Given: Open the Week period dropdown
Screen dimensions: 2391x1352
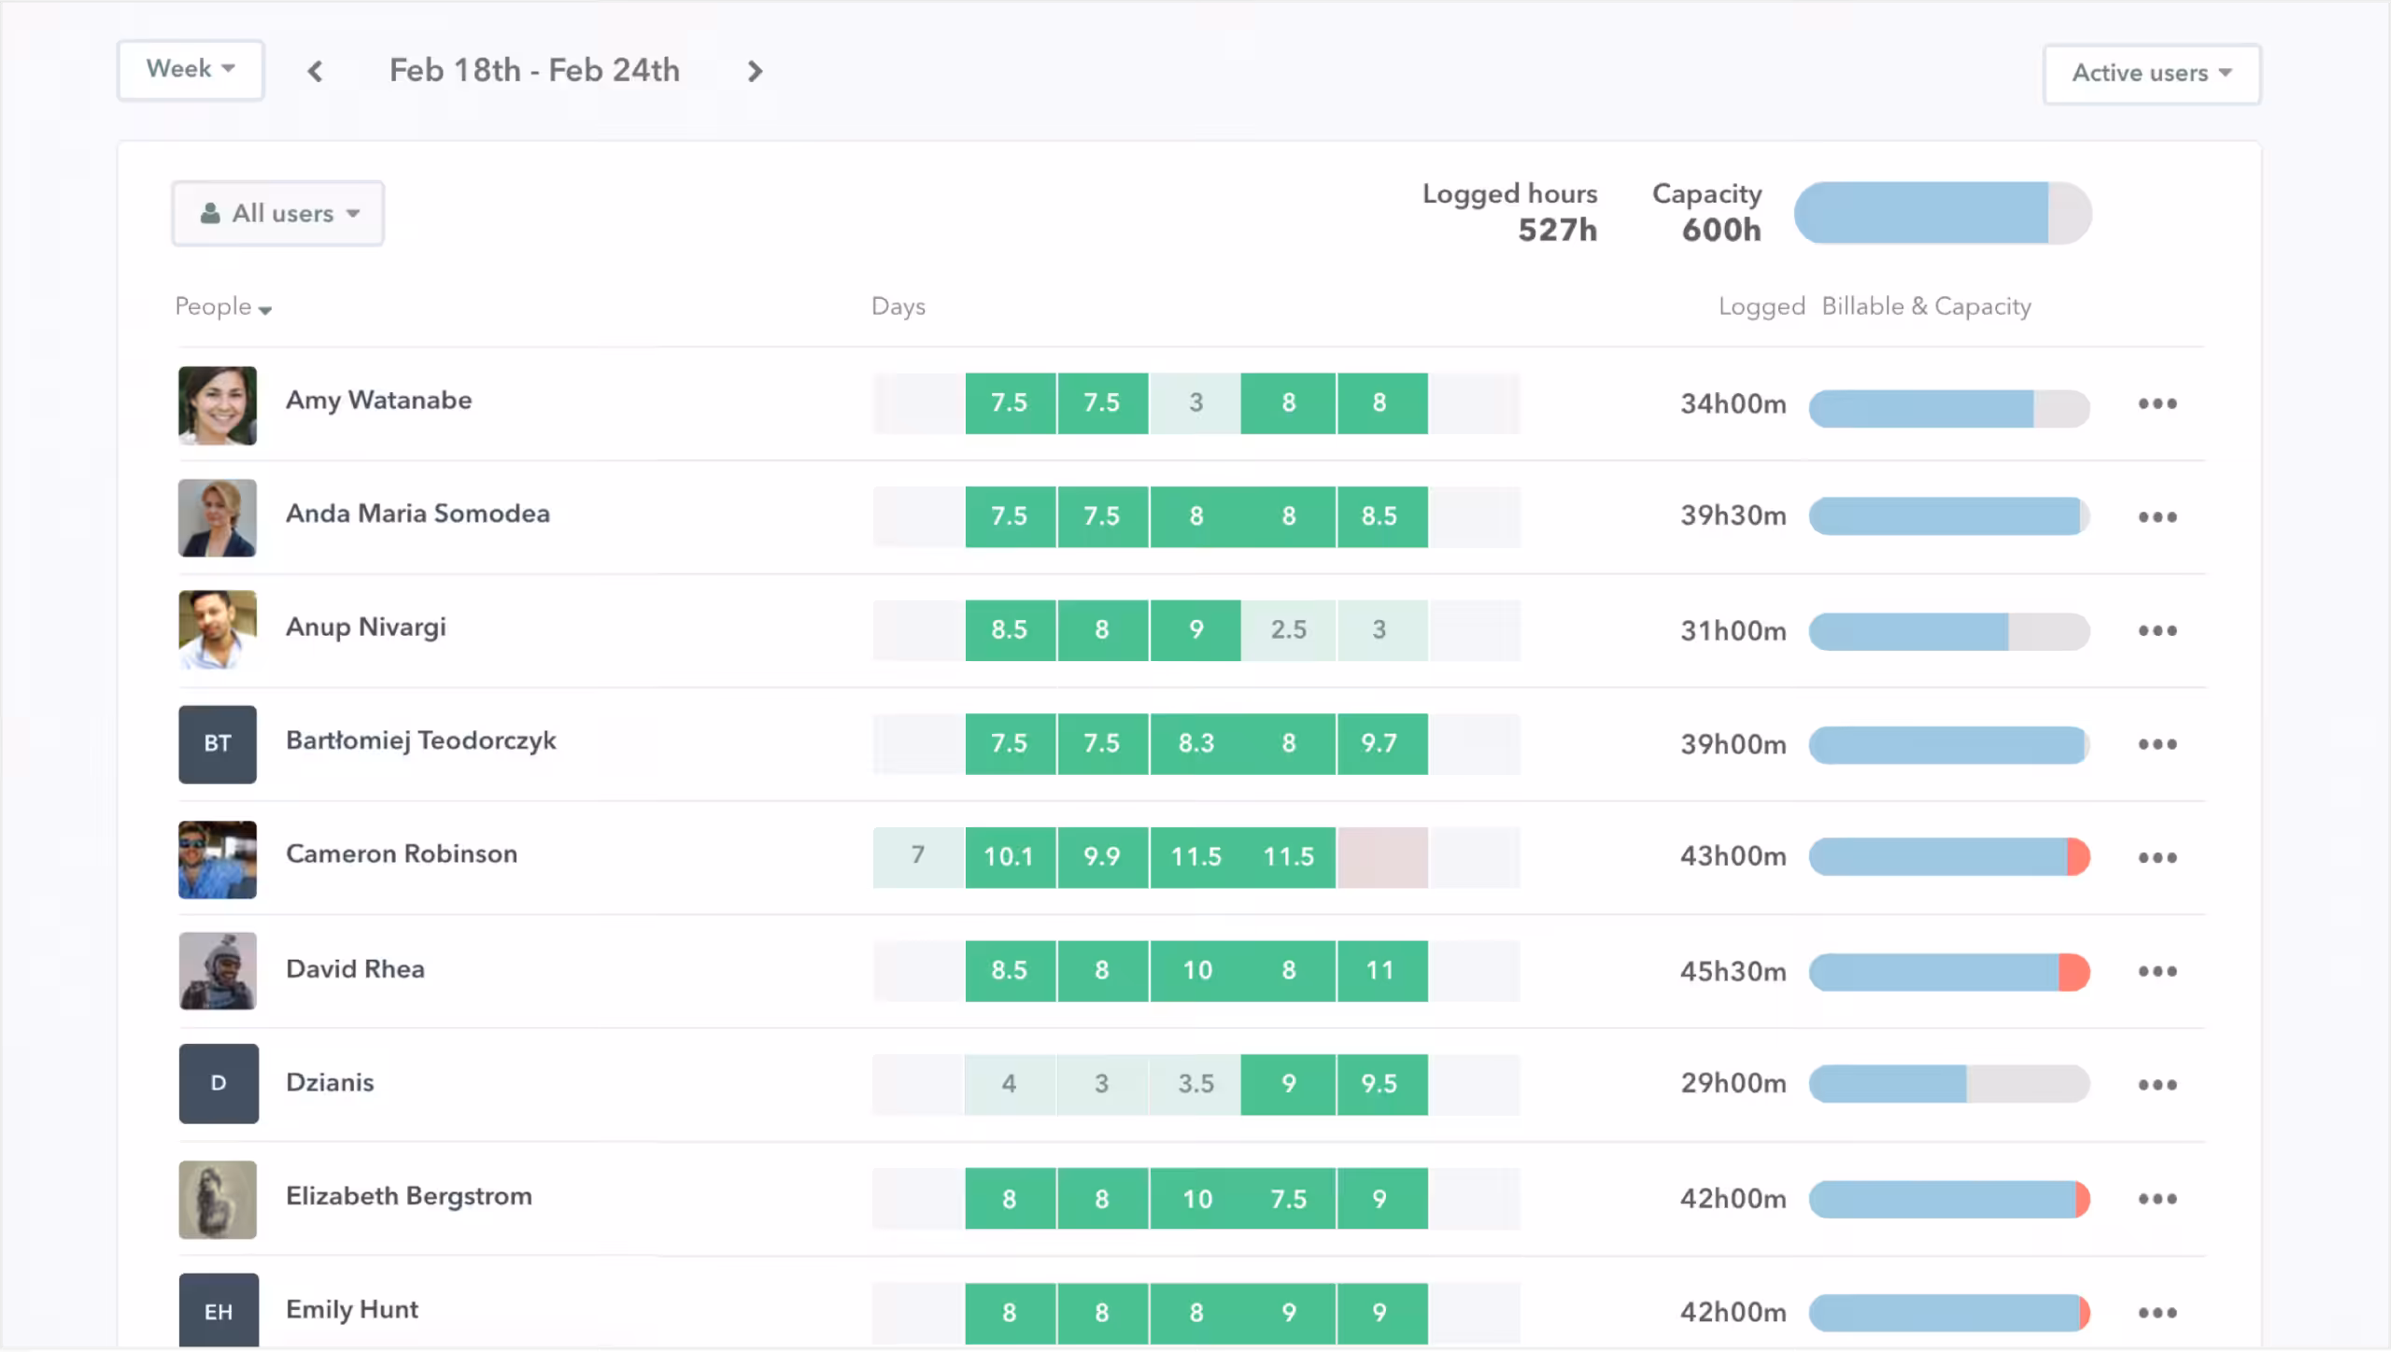Looking at the screenshot, I should pyautogui.click(x=191, y=69).
